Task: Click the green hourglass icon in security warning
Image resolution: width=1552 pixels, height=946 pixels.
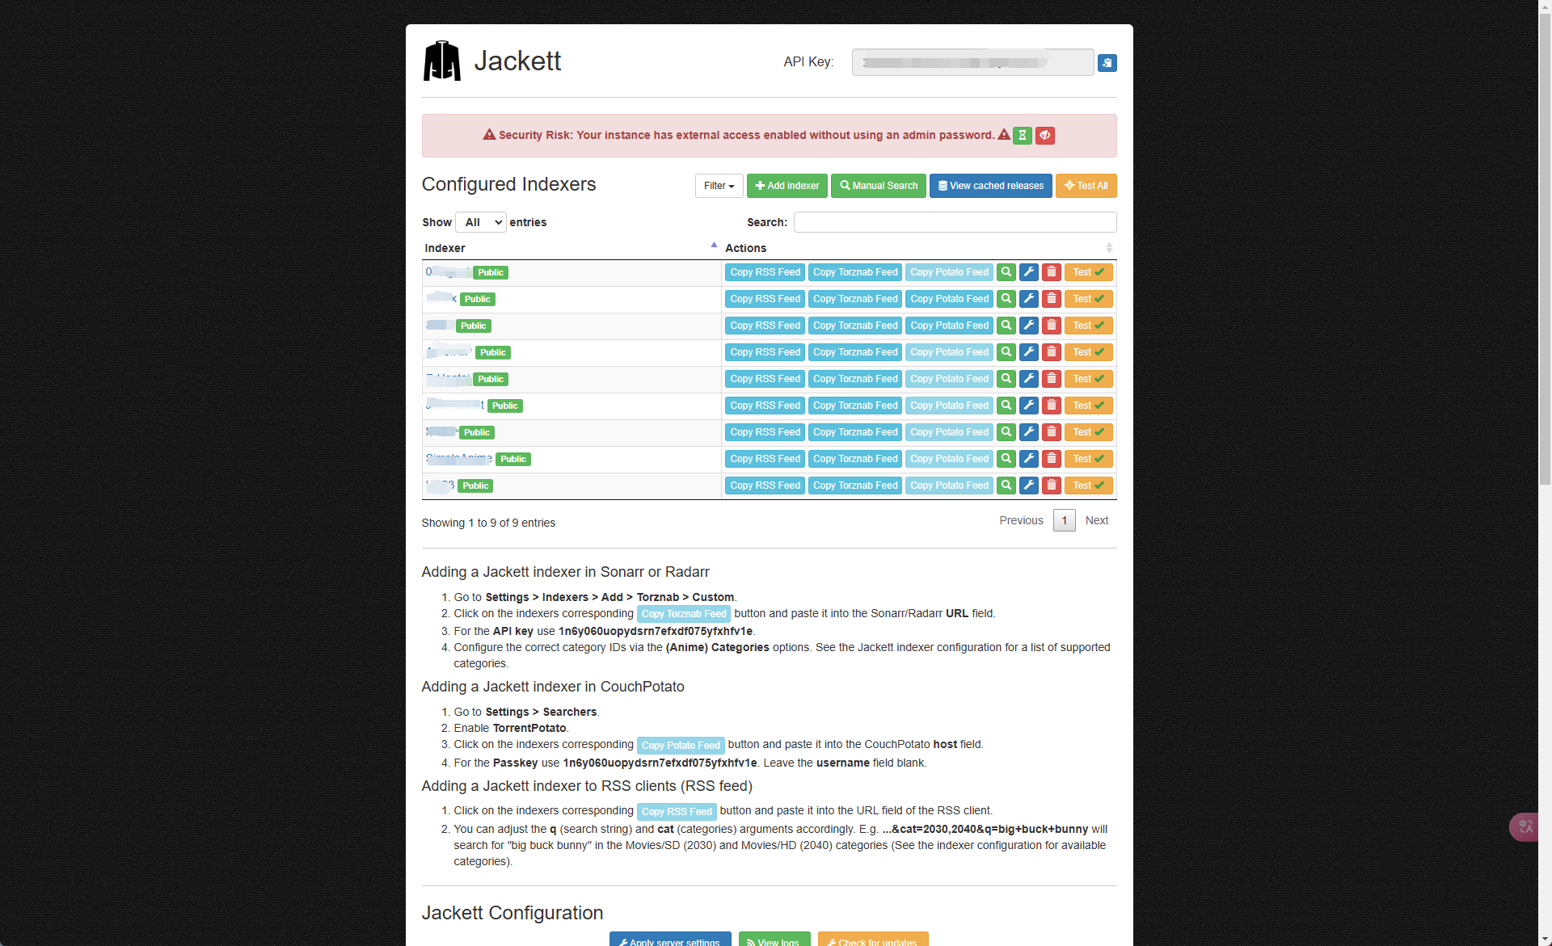Action: coord(1022,136)
